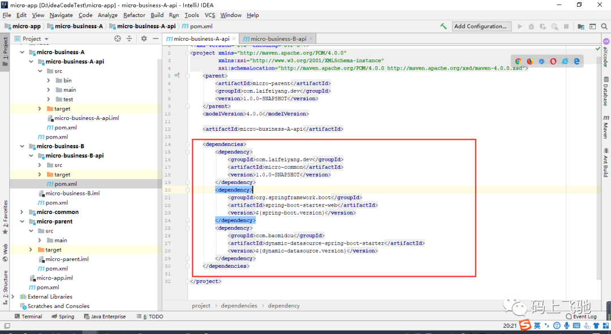This screenshot has width=611, height=334.
Task: Hide the Project tool window
Action: 156,38
